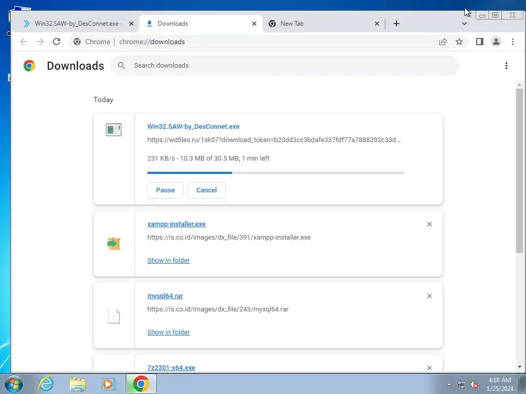The image size is (526, 394).
Task: Click the xampp-installer.exe source URL
Action: click(229, 237)
